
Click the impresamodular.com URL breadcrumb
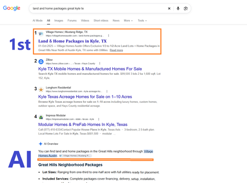pos(70,119)
